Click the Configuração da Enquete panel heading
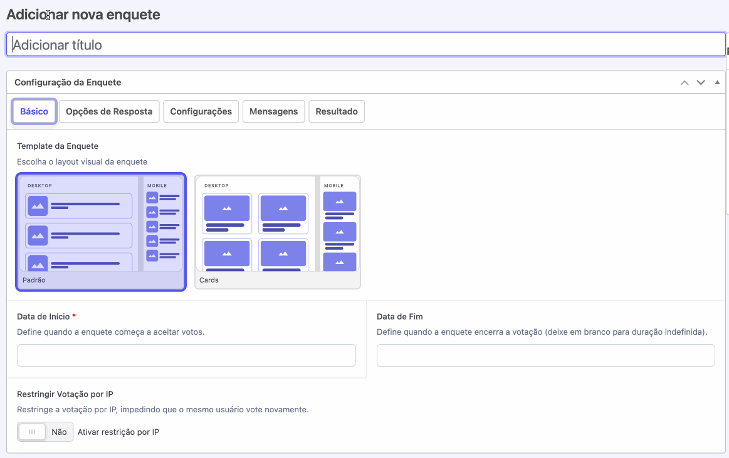This screenshot has height=458, width=729. 68,82
